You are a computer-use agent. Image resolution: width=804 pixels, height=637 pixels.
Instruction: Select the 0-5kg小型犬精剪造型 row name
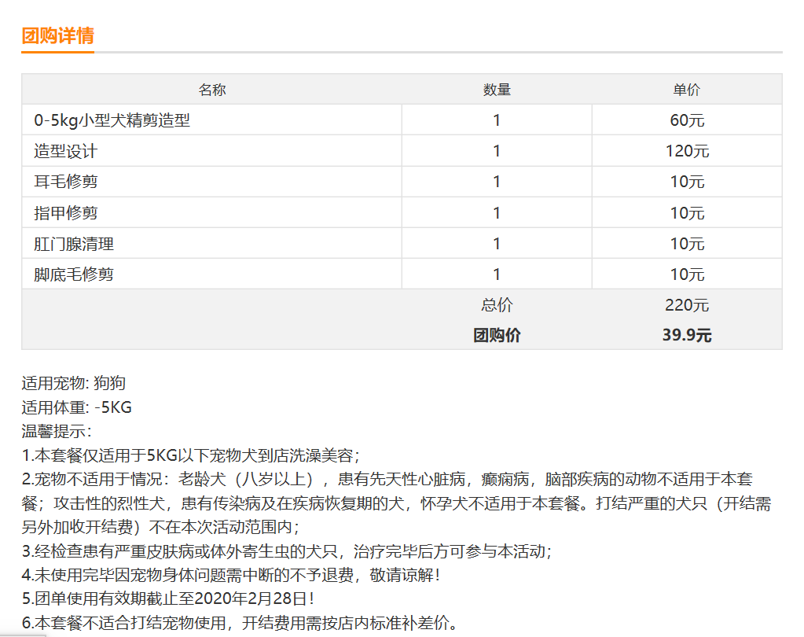(x=112, y=120)
